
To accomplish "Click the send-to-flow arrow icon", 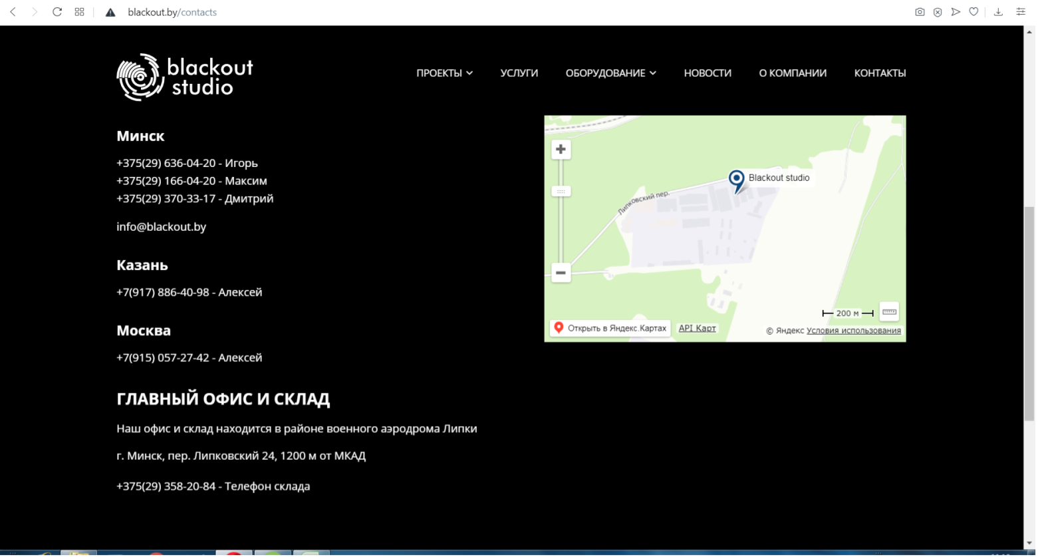I will 956,12.
